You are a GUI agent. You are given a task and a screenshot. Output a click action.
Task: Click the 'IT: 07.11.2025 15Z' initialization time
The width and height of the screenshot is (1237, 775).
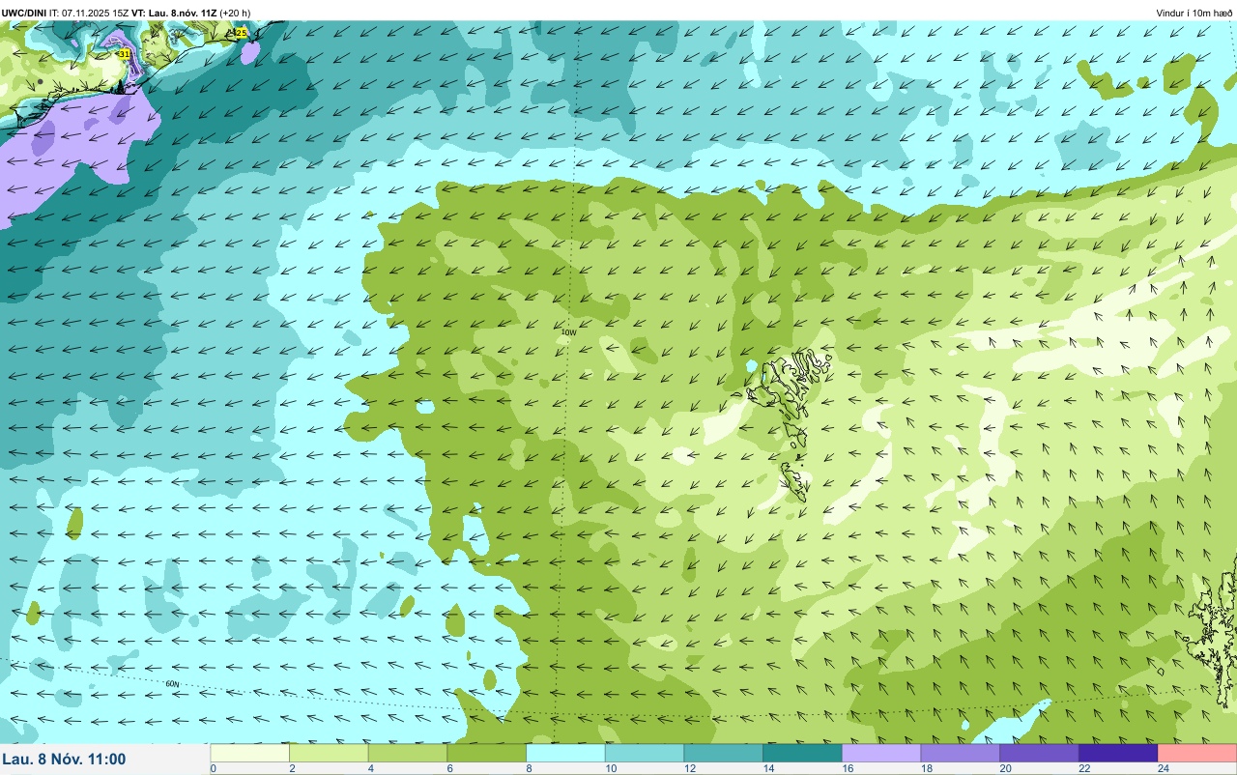(90, 13)
